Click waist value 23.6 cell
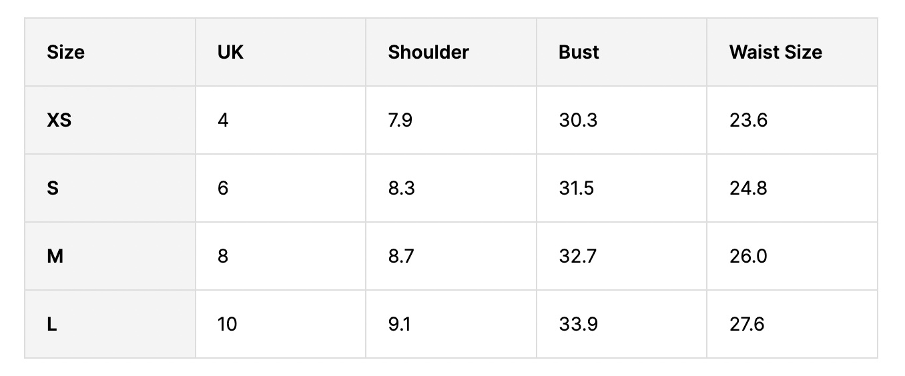Viewport: 905px width, 376px height. click(x=748, y=121)
